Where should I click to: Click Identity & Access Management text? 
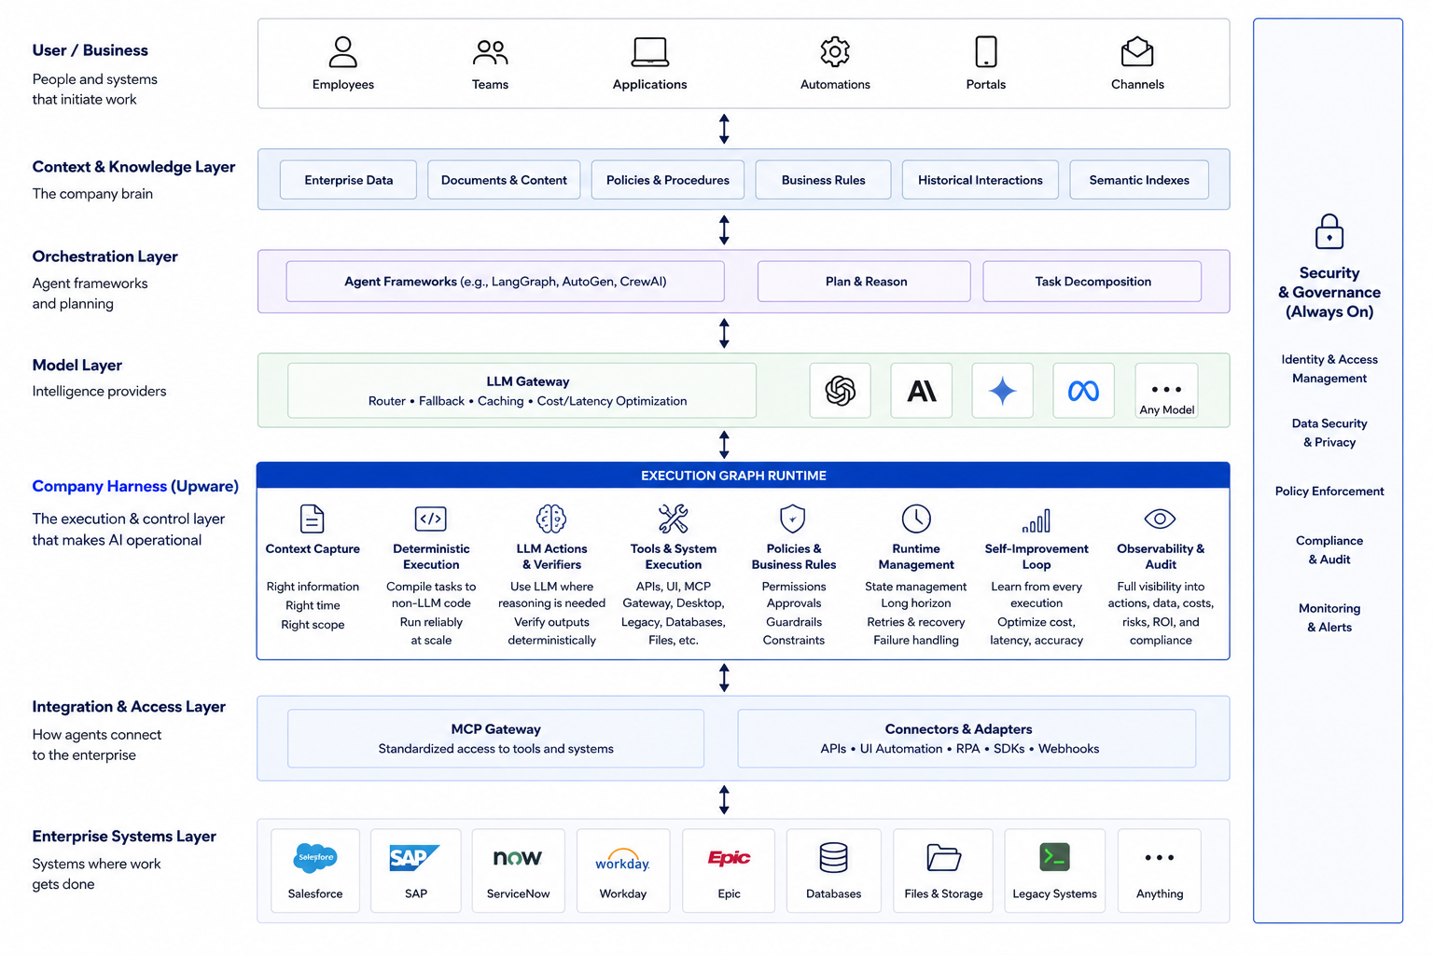[1329, 368]
